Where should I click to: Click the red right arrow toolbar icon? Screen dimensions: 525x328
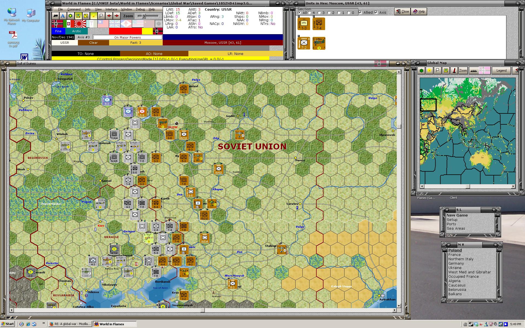pos(116,16)
